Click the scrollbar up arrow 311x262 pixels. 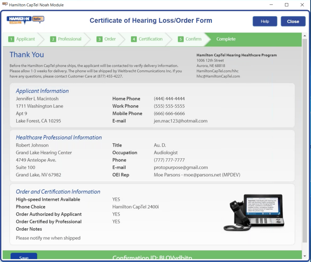pyautogui.click(x=305, y=36)
